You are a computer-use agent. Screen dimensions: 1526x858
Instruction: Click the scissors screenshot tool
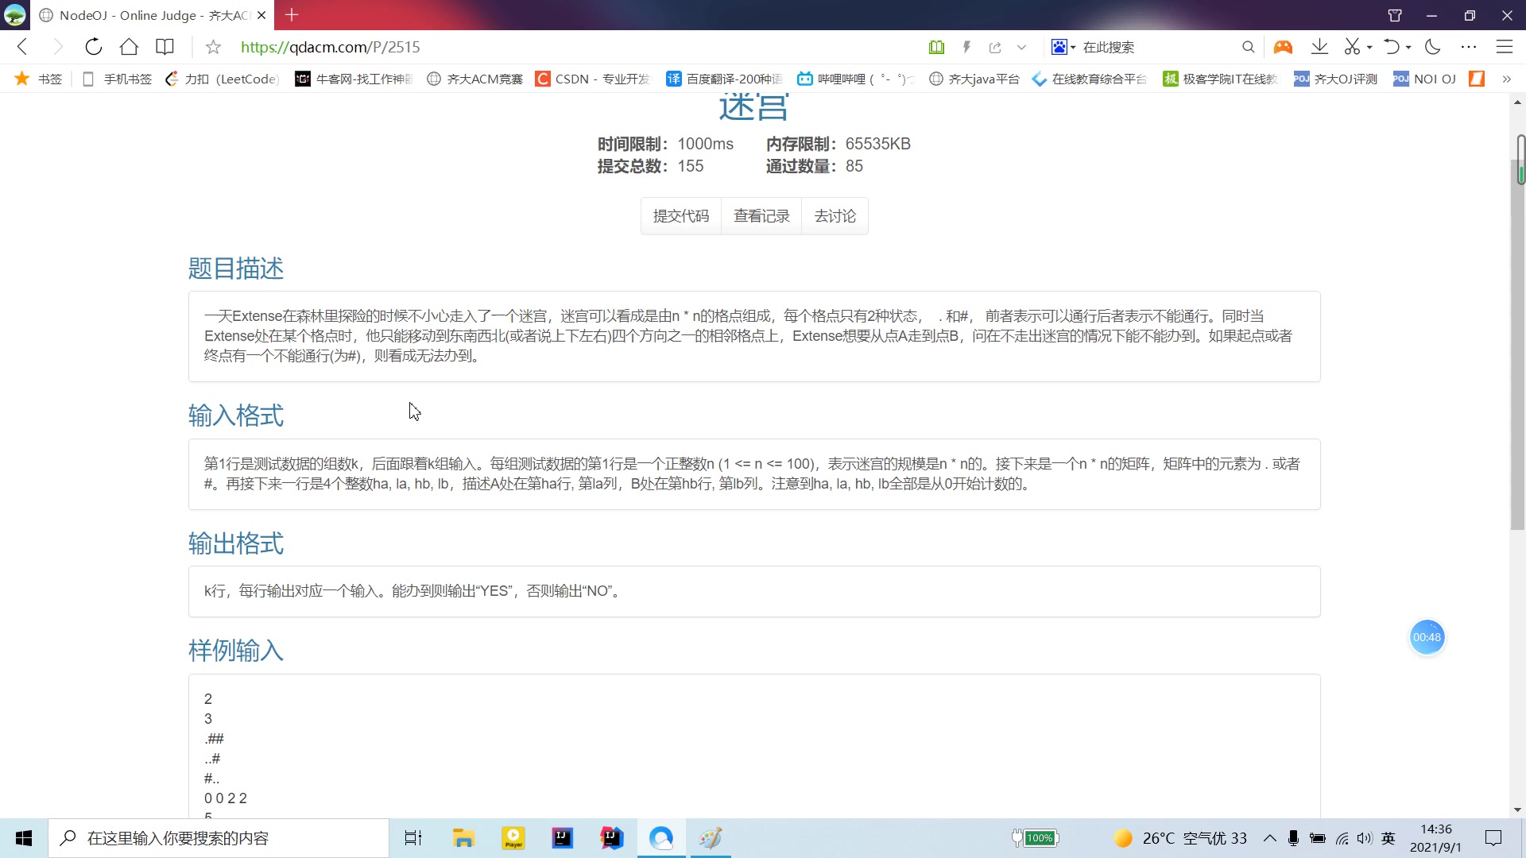(x=1352, y=47)
